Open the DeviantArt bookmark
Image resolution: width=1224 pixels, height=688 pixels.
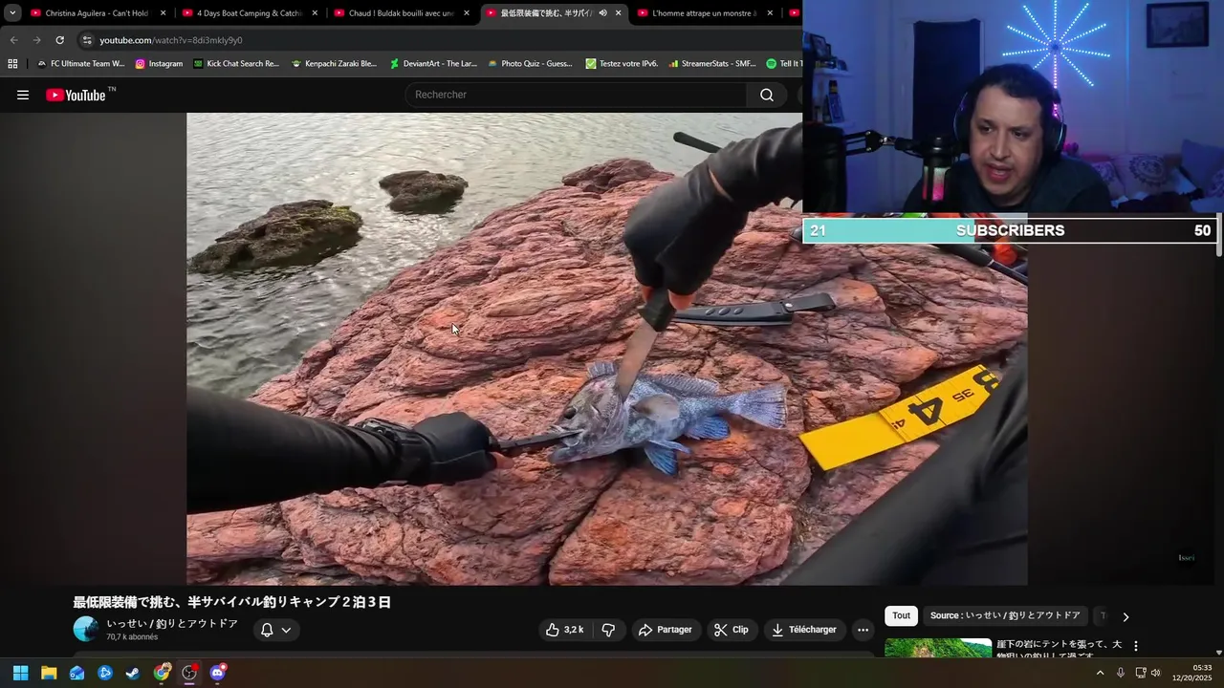click(433, 64)
